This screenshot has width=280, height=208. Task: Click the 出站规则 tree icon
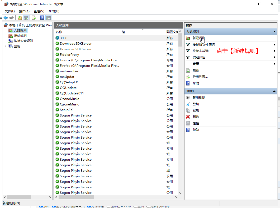pos(11,36)
